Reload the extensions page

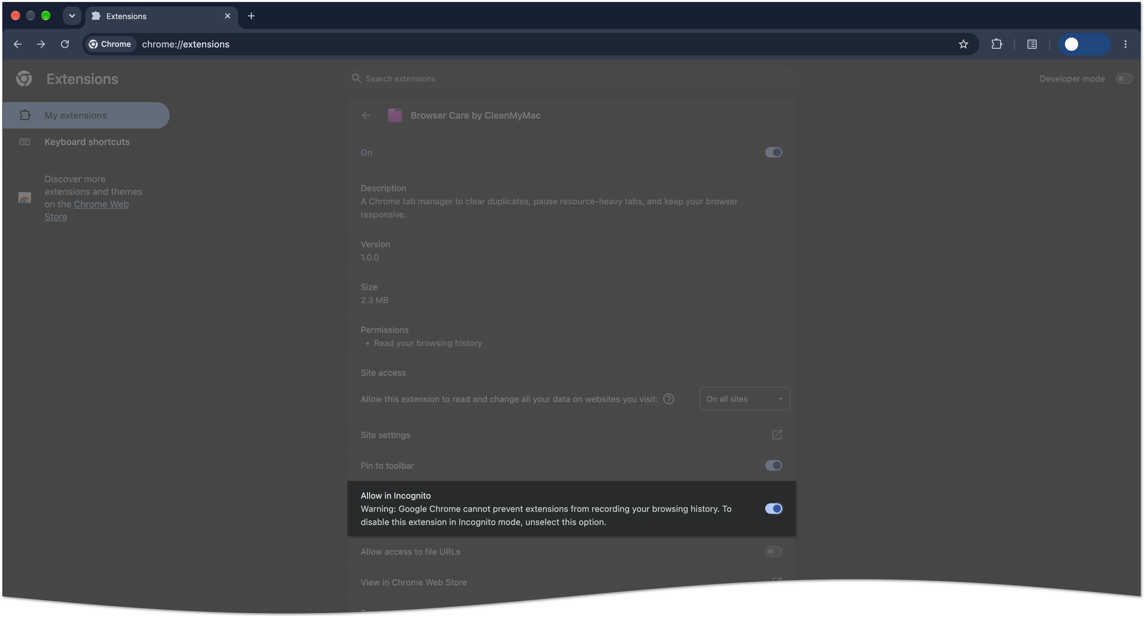65,44
